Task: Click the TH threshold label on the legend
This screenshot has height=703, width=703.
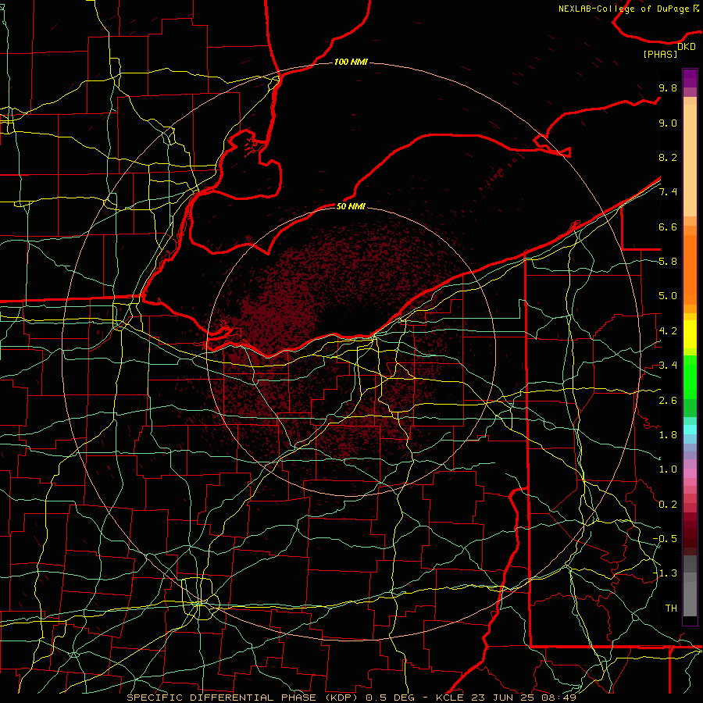Action: (x=671, y=608)
